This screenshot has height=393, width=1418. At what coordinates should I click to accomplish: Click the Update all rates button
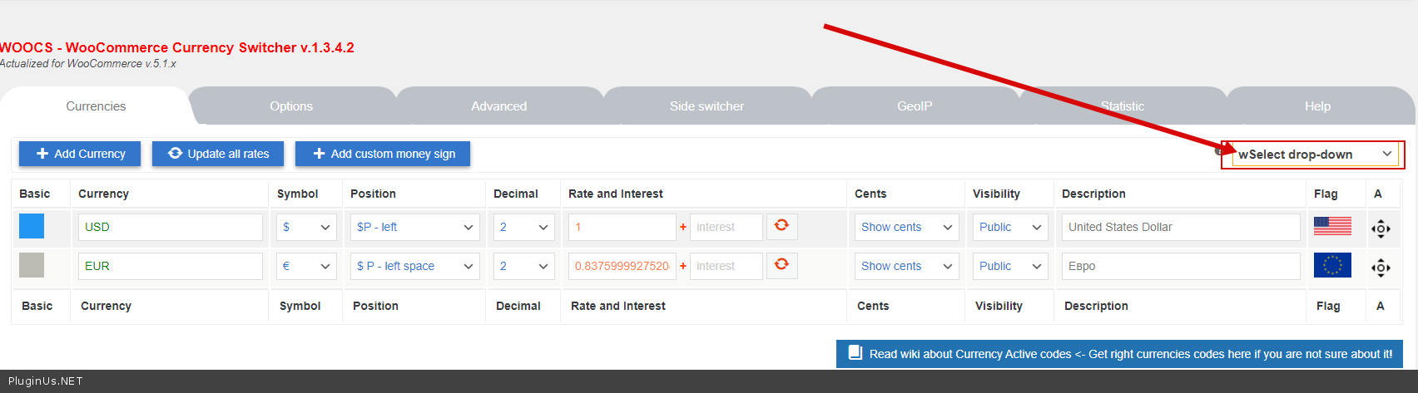pyautogui.click(x=218, y=154)
